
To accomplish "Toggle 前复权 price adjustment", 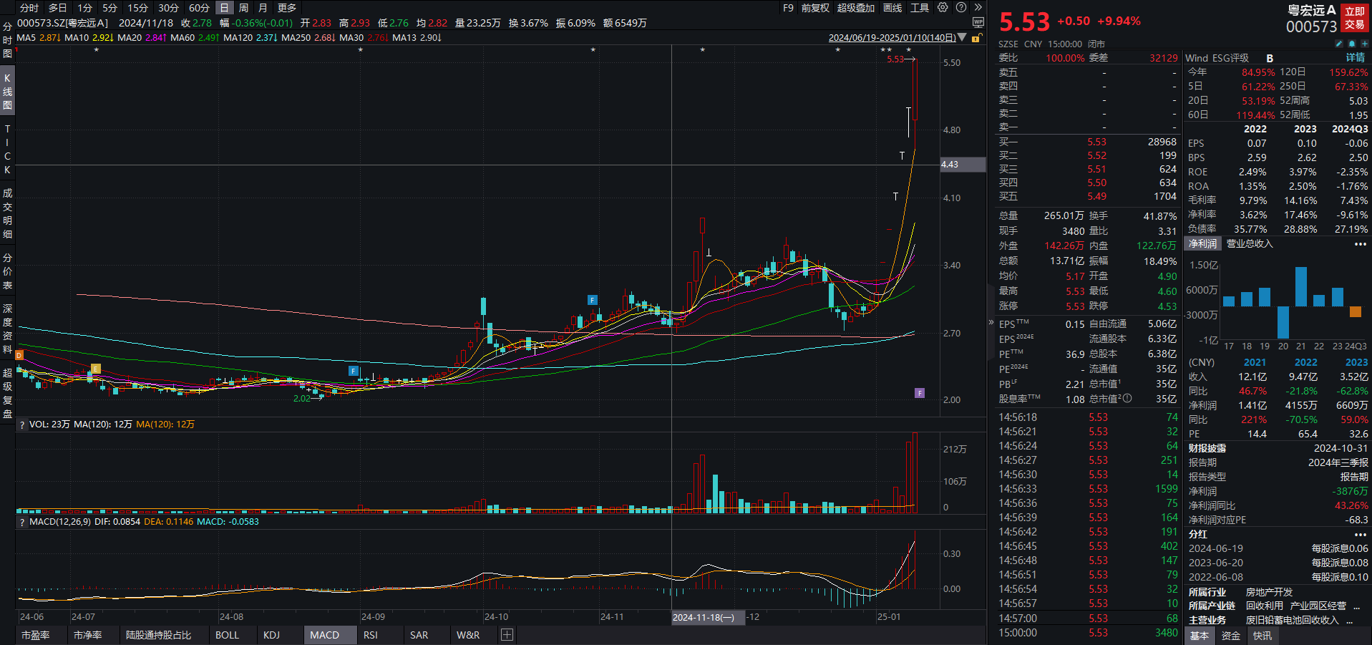I will pos(815,8).
